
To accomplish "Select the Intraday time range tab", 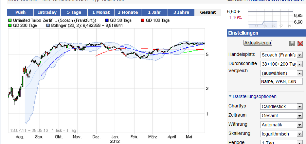I will click(x=47, y=12).
